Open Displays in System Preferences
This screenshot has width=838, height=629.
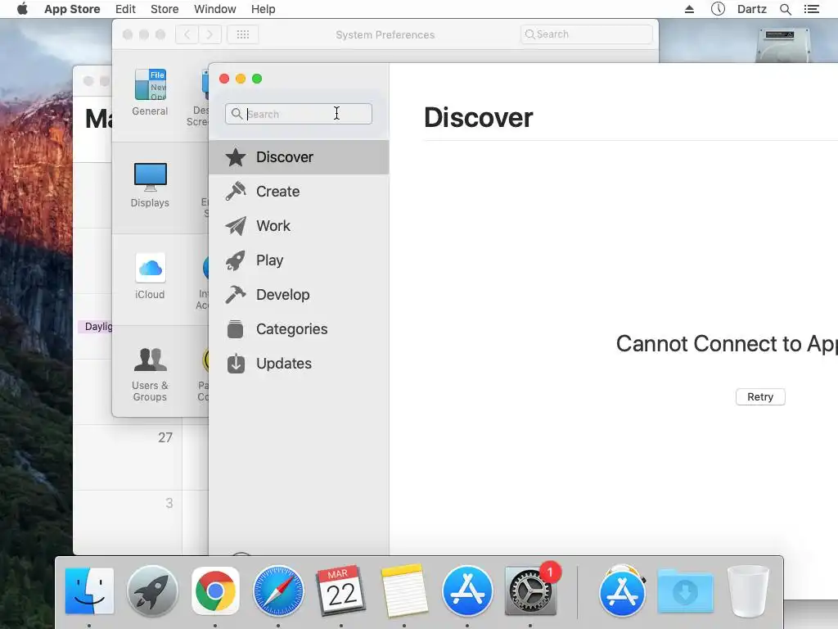point(151,185)
